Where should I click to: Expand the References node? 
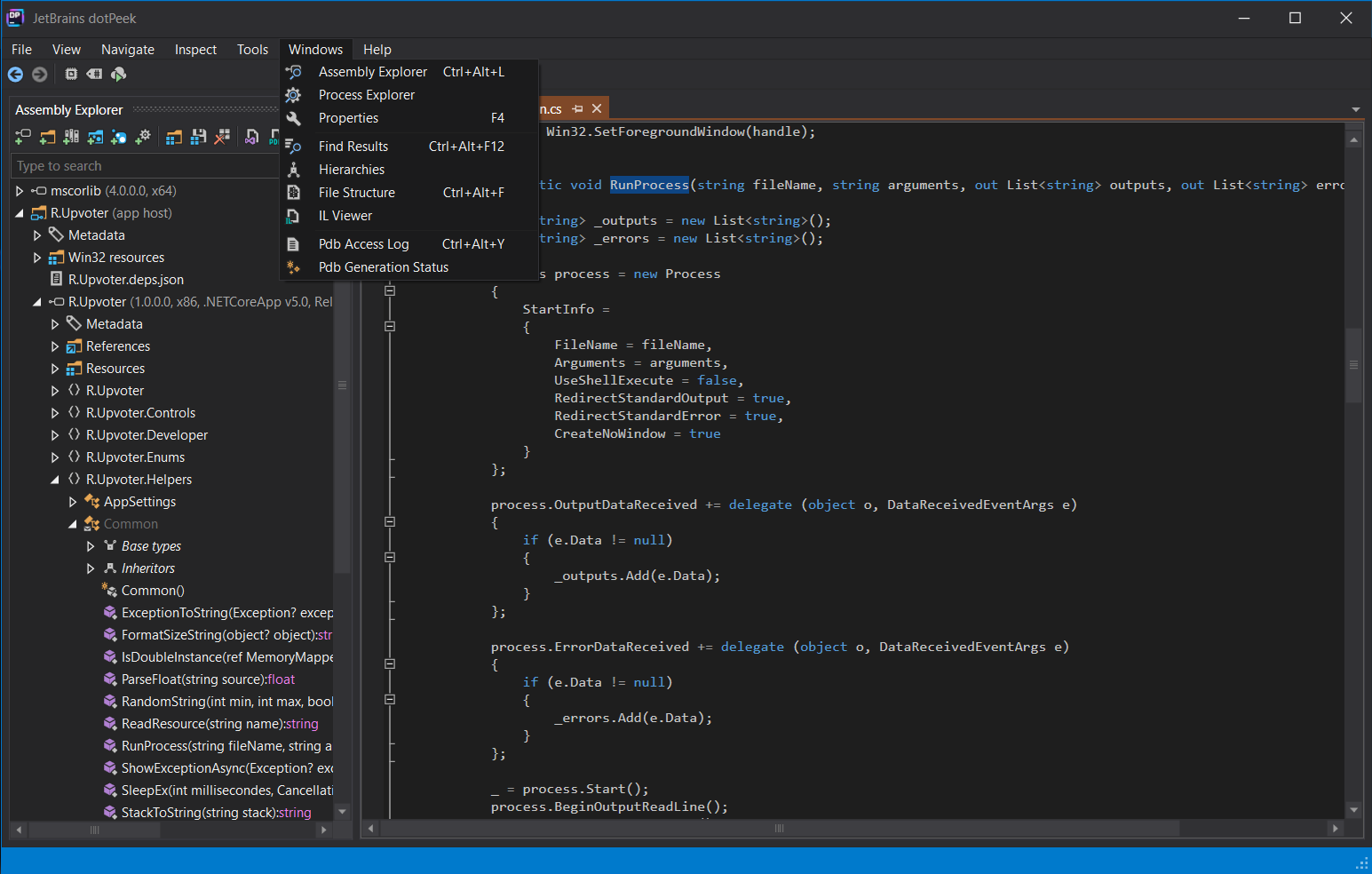point(55,346)
